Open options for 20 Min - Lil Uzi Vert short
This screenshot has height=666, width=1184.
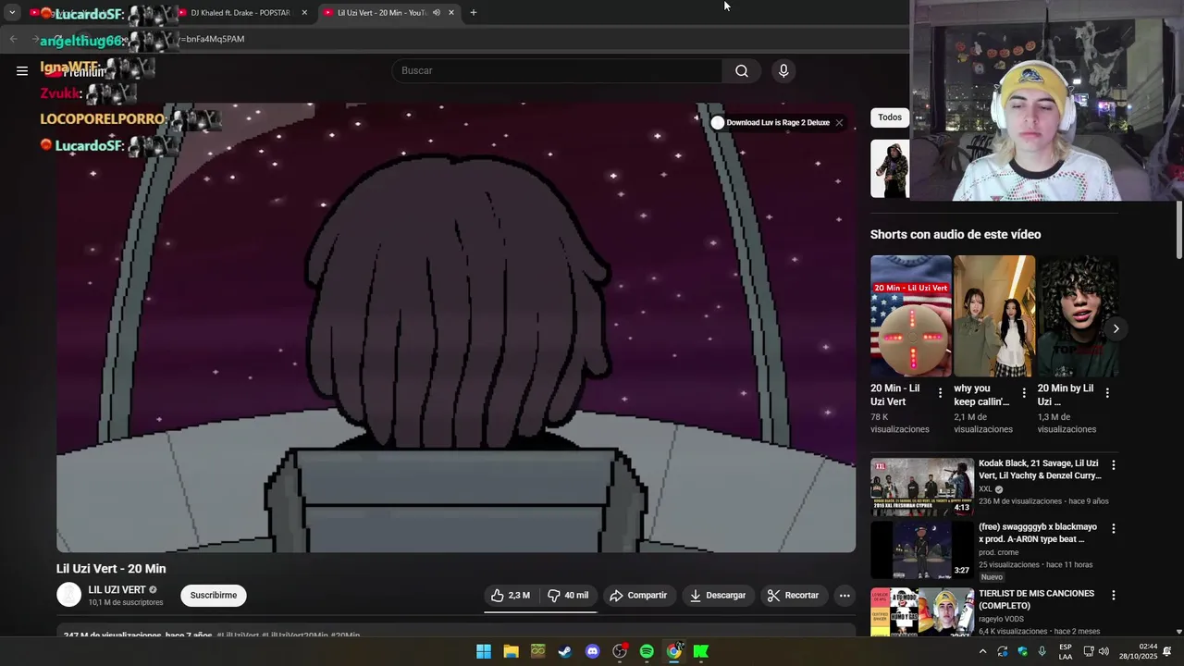pos(940,393)
